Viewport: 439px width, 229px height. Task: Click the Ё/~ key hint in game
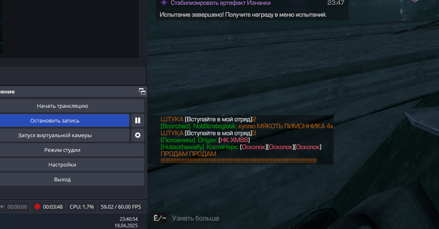click(160, 218)
